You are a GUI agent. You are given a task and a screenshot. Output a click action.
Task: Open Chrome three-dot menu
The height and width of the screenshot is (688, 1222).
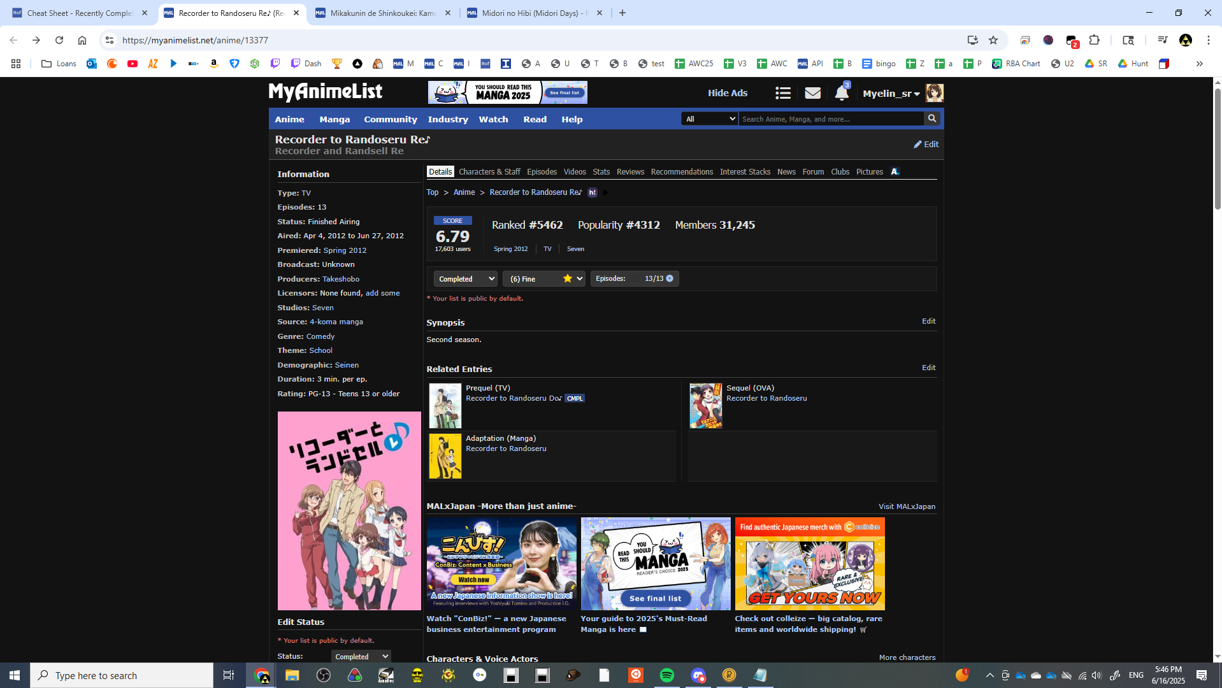click(x=1209, y=40)
